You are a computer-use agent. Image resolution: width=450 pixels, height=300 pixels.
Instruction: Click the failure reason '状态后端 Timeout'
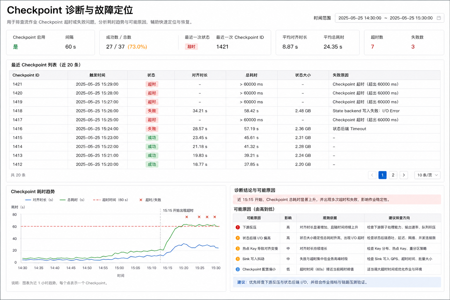click(350, 129)
